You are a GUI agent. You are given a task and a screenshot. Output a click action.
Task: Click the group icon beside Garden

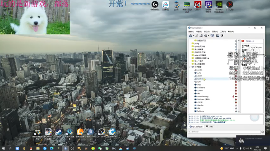point(236,105)
